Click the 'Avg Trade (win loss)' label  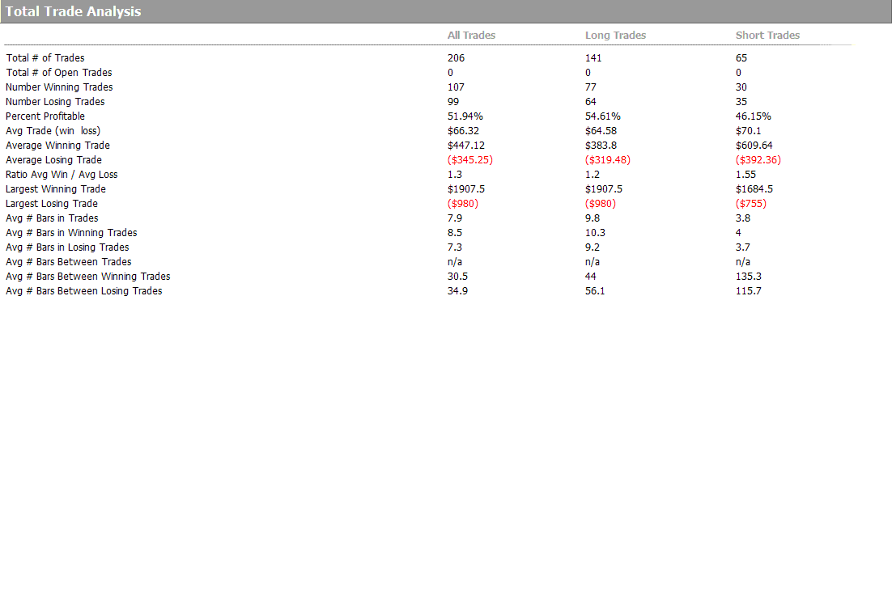coord(53,131)
